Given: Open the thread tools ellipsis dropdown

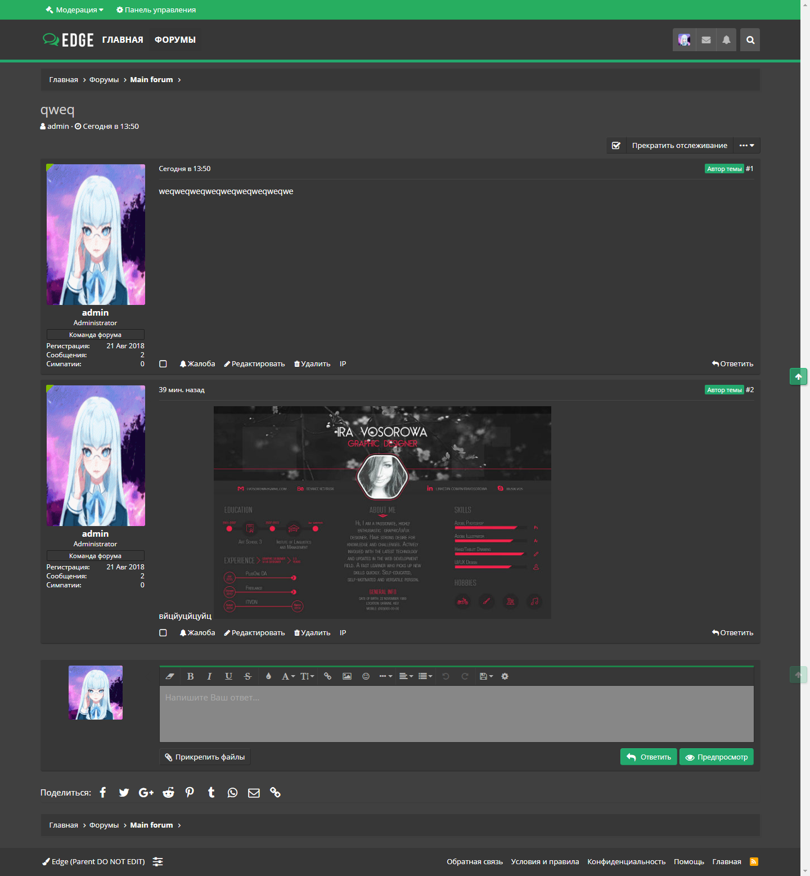Looking at the screenshot, I should (746, 146).
